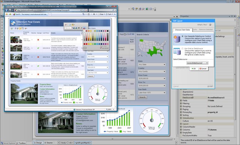Click the Details column header in the browser grid

click(x=66, y=33)
